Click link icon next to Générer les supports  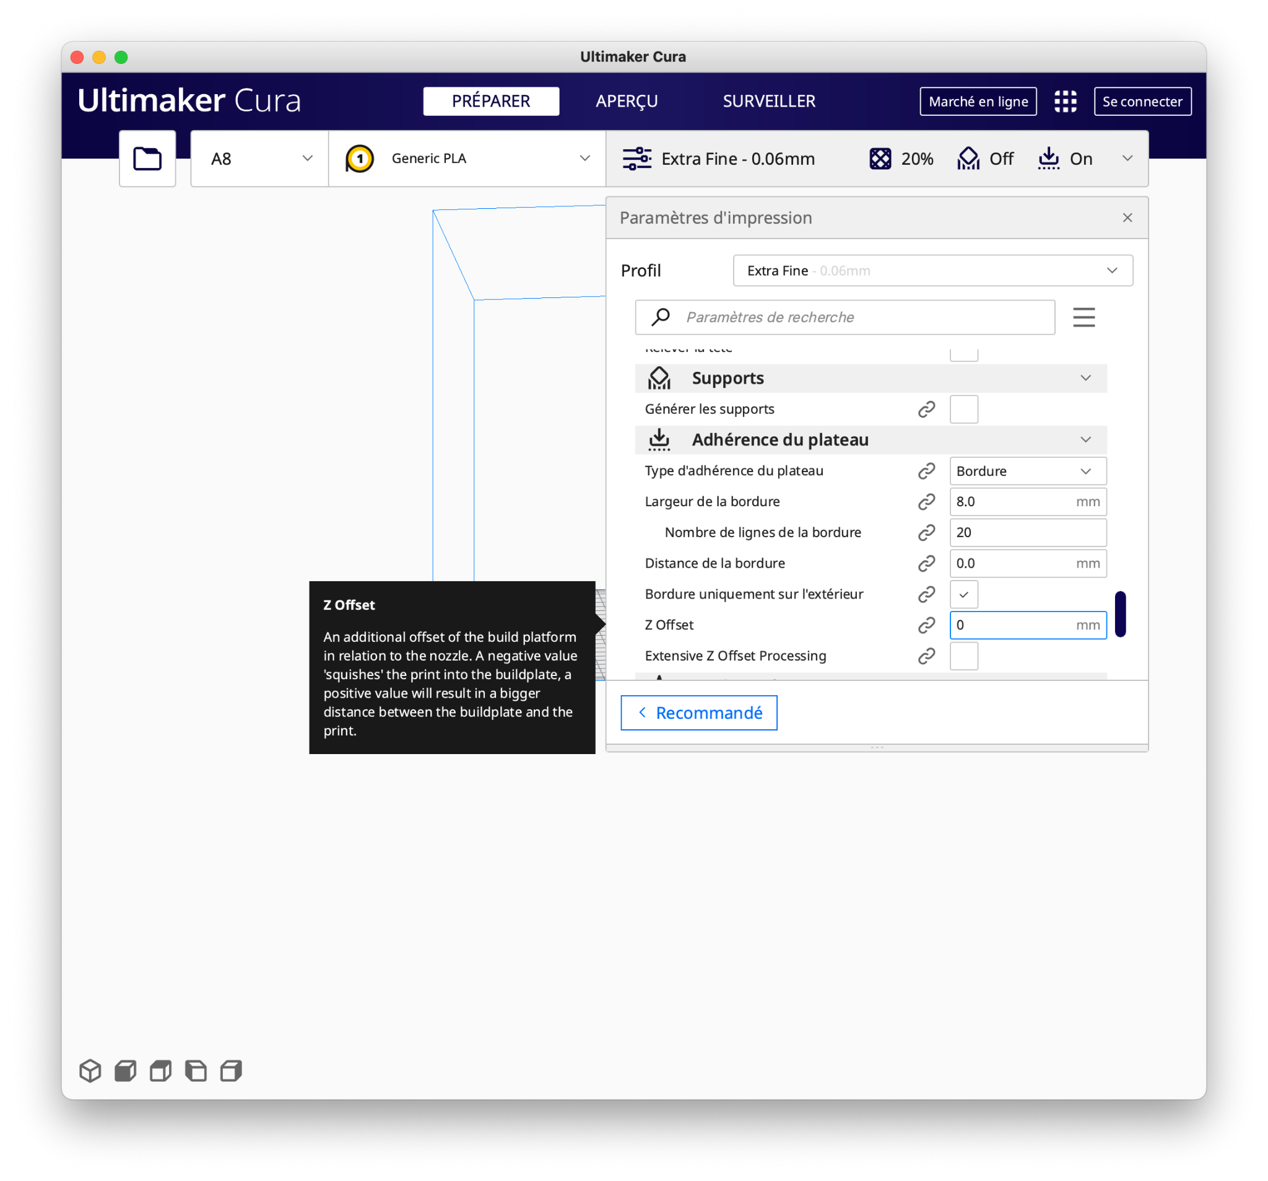pos(926,409)
